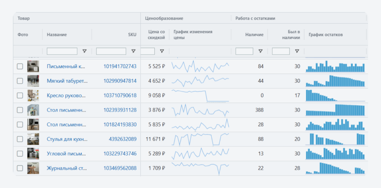Select the checkbox for Кресло руково… row
Screen dimensions: 381x188
click(20, 95)
